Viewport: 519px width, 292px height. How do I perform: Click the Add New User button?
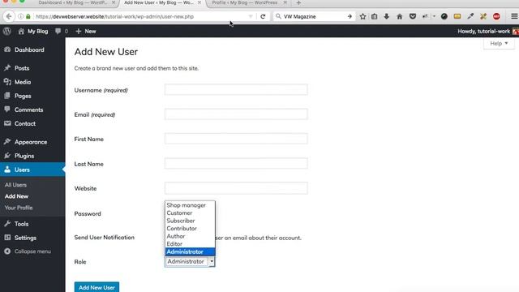pos(97,287)
